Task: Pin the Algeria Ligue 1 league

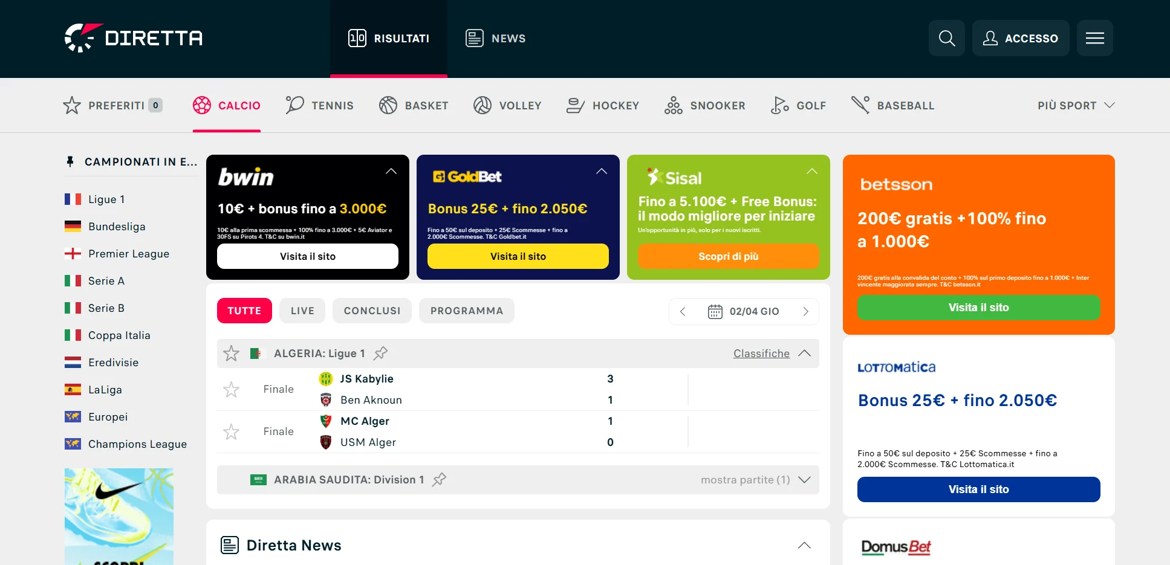Action: (x=380, y=354)
